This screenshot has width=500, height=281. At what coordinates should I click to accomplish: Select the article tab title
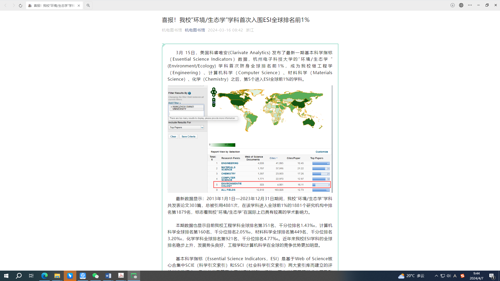[54, 5]
